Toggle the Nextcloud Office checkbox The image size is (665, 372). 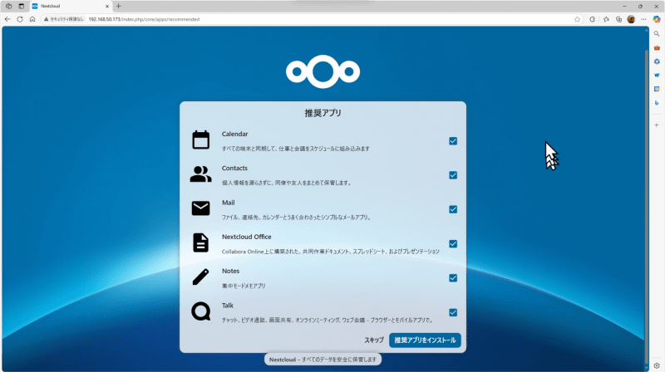(453, 243)
